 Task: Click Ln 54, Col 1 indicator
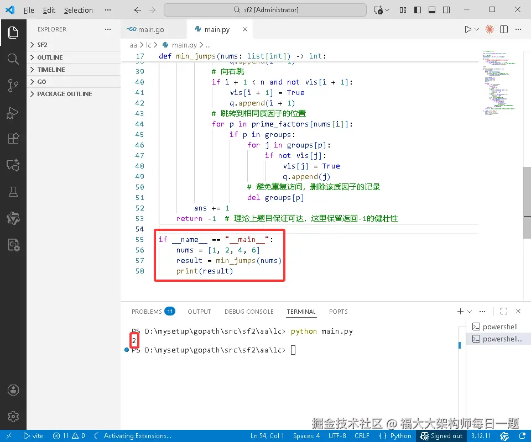(267, 436)
